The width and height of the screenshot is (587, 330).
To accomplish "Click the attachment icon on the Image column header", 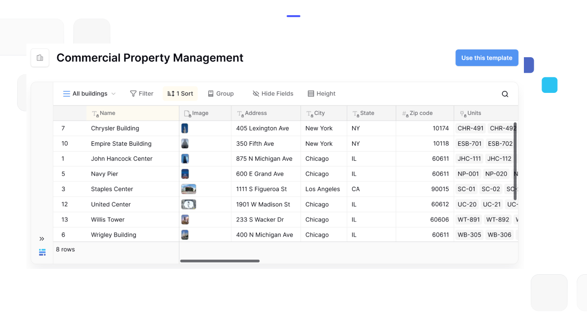I will tap(187, 113).
